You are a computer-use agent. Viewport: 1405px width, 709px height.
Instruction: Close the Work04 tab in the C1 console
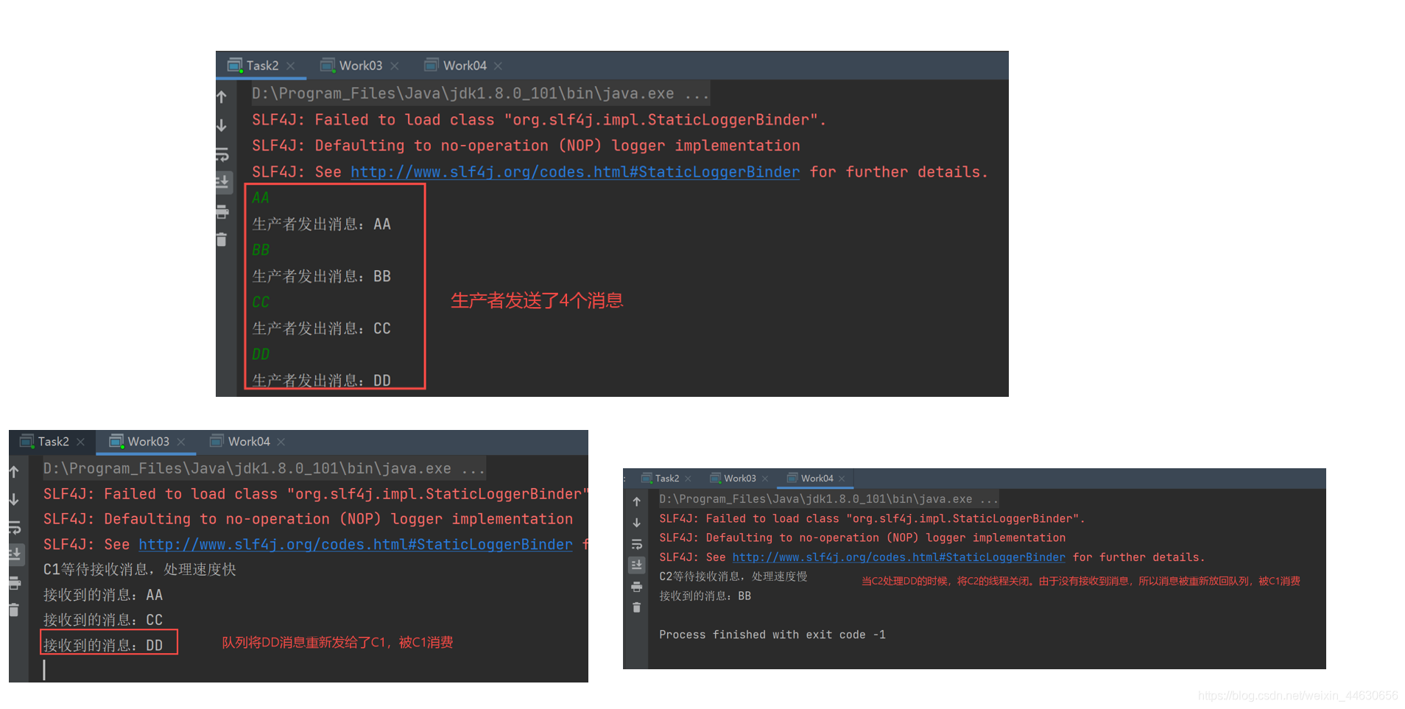(x=281, y=442)
